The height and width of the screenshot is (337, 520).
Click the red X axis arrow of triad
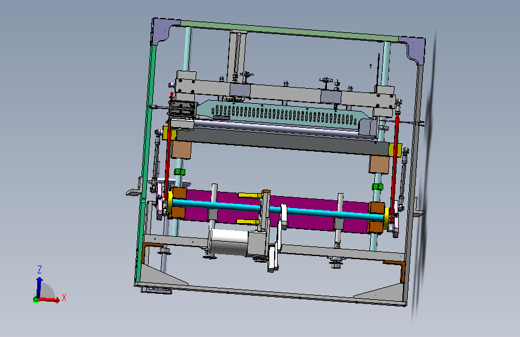pyautogui.click(x=50, y=299)
